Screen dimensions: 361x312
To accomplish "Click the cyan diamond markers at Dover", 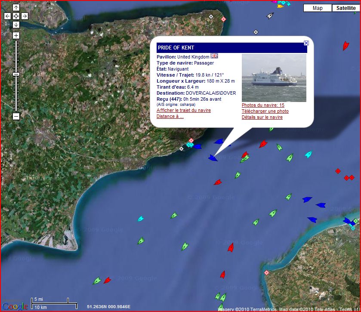I will [190, 145].
